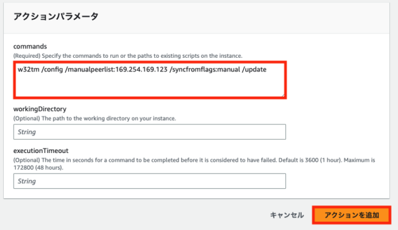Viewport: 398px width, 230px height.
Task: Place cursor on /syncfromflags:manual in the command
Action: pos(206,70)
